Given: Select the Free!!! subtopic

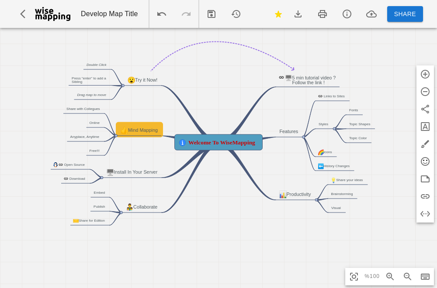Looking at the screenshot, I should tap(94, 151).
